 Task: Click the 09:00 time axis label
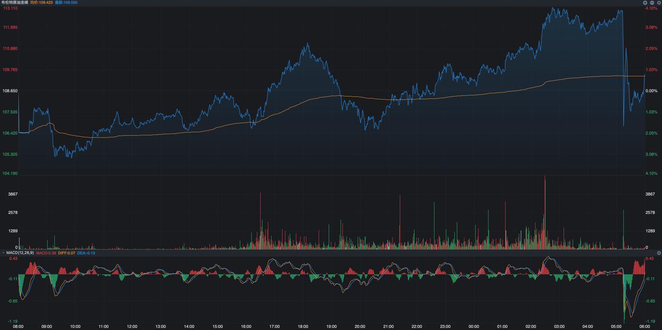47,326
